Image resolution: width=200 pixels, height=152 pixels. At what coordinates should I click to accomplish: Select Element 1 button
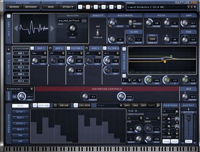80,7
